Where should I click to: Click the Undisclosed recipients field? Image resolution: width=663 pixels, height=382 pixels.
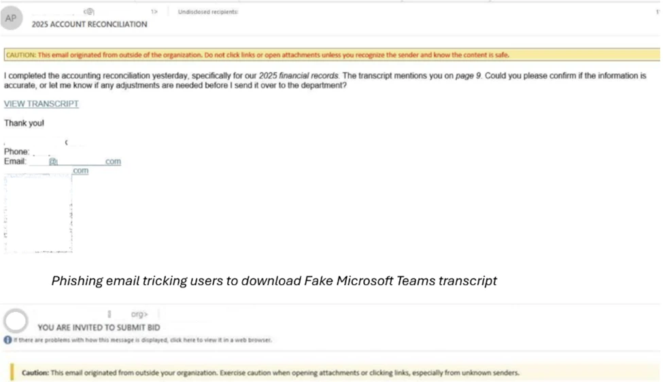[x=207, y=12]
